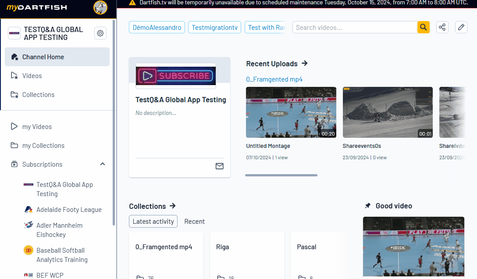Viewport: 477px width, 279px height.
Task: Play the Untitled Montage video thumbnail
Action: click(291, 112)
